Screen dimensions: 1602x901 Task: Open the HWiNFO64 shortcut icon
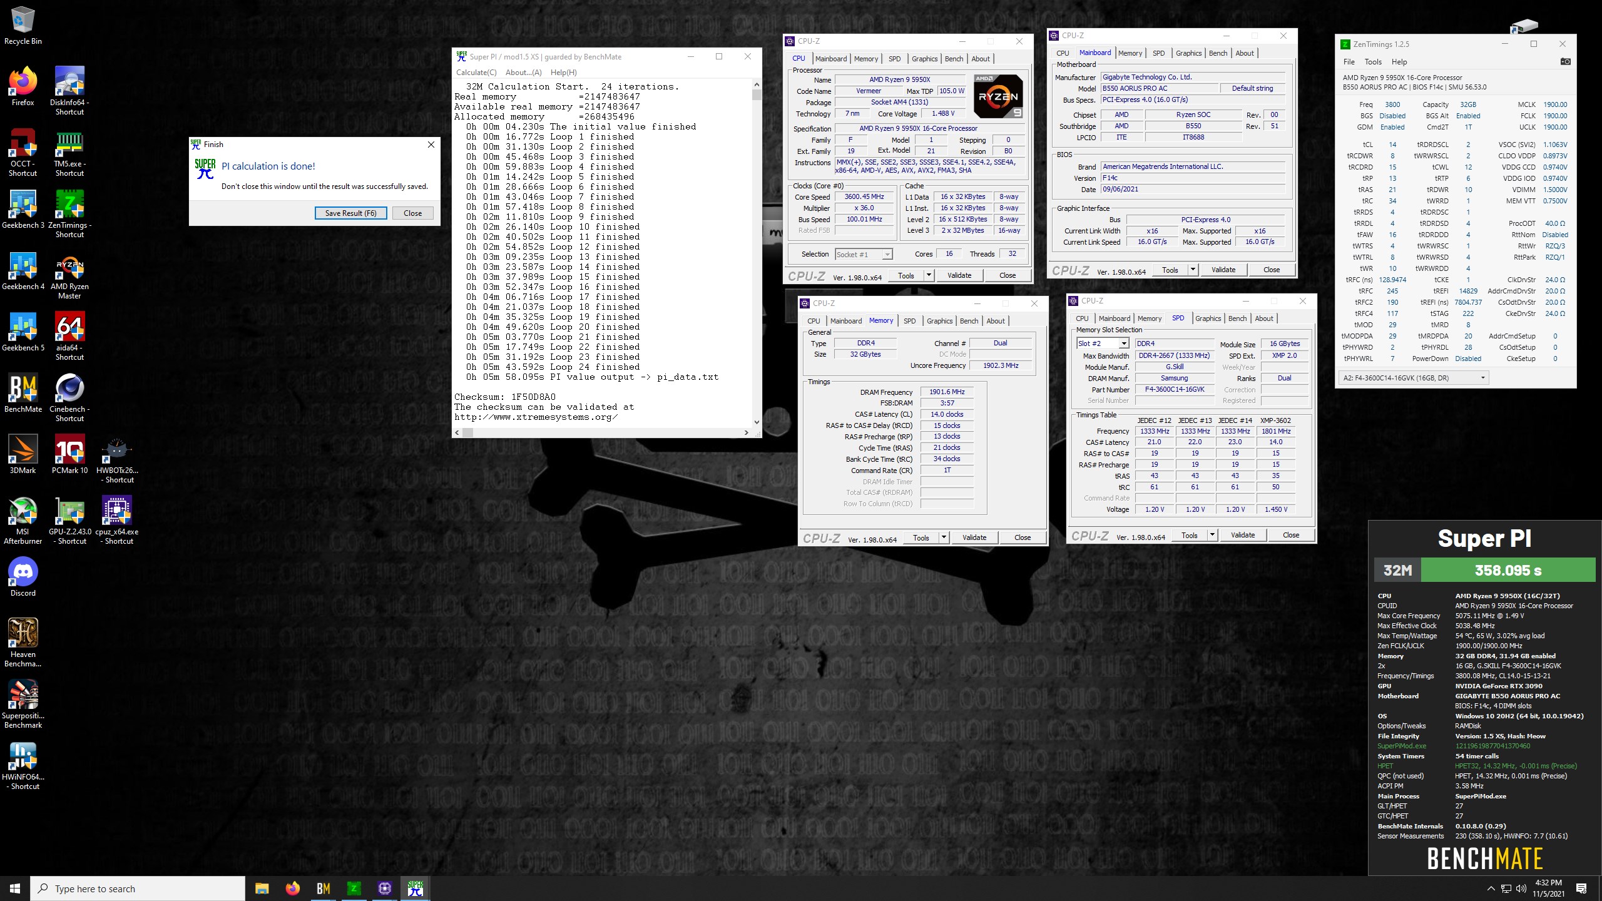tap(23, 765)
